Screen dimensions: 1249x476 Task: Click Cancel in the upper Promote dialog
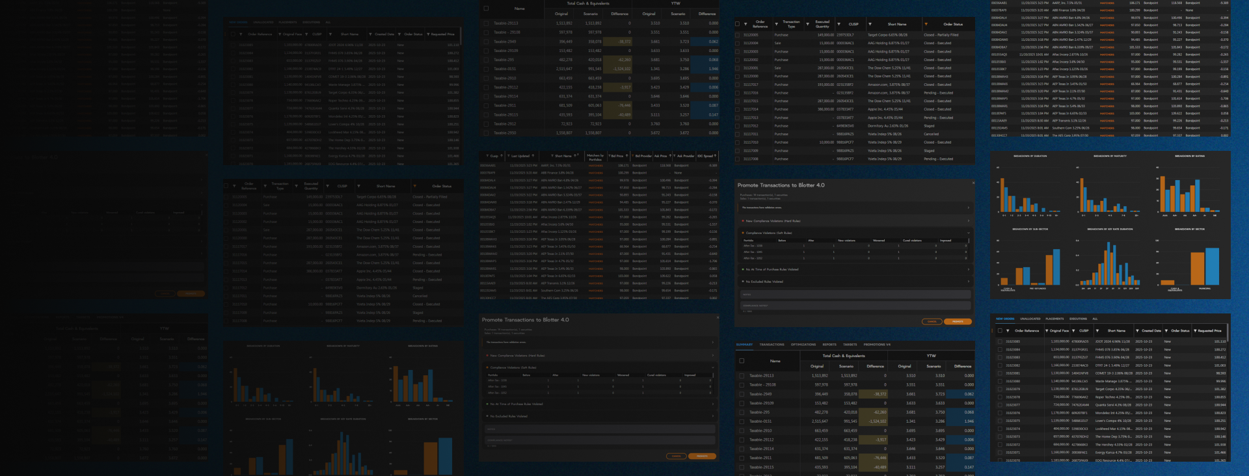pyautogui.click(x=932, y=321)
